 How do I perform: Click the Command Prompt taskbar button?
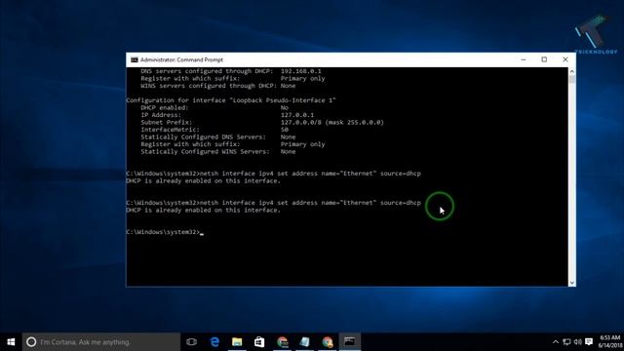point(350,342)
